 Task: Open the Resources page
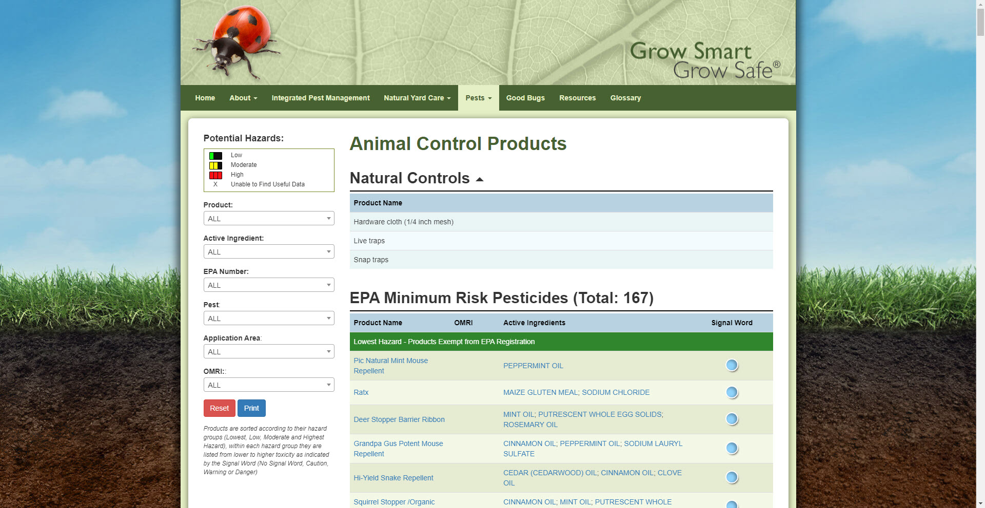coord(577,98)
